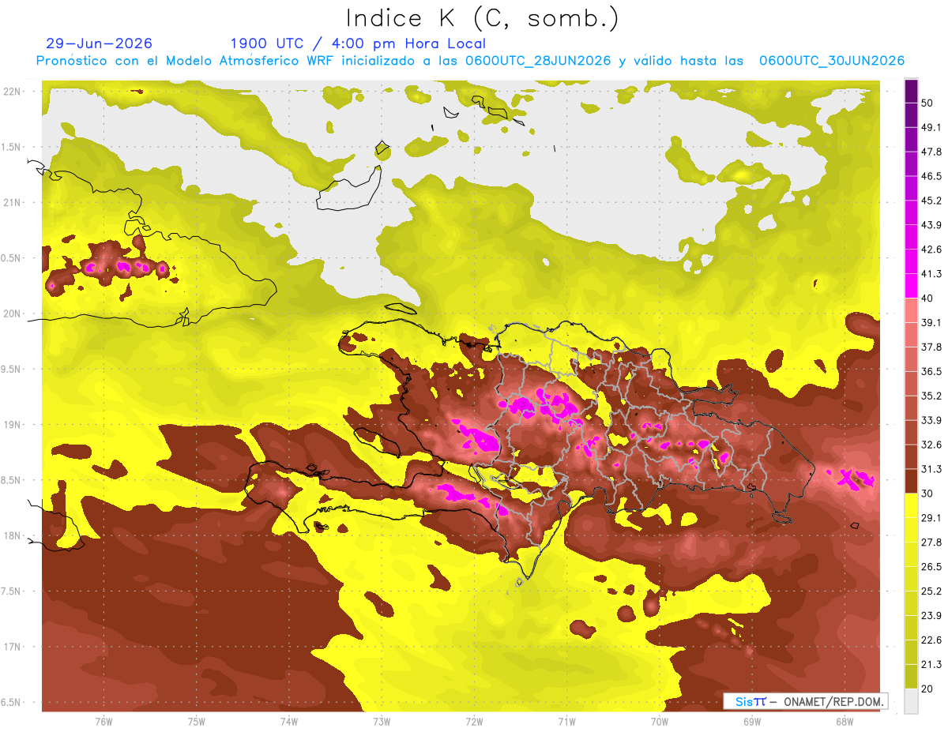948x732 pixels.
Task: Select the "49.1" color scale value
Action: (x=931, y=128)
